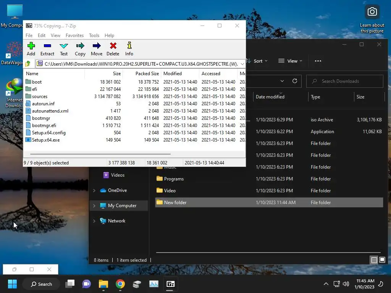The image size is (391, 293).
Task: Open the My Computer desktop icon
Action: click(x=13, y=16)
